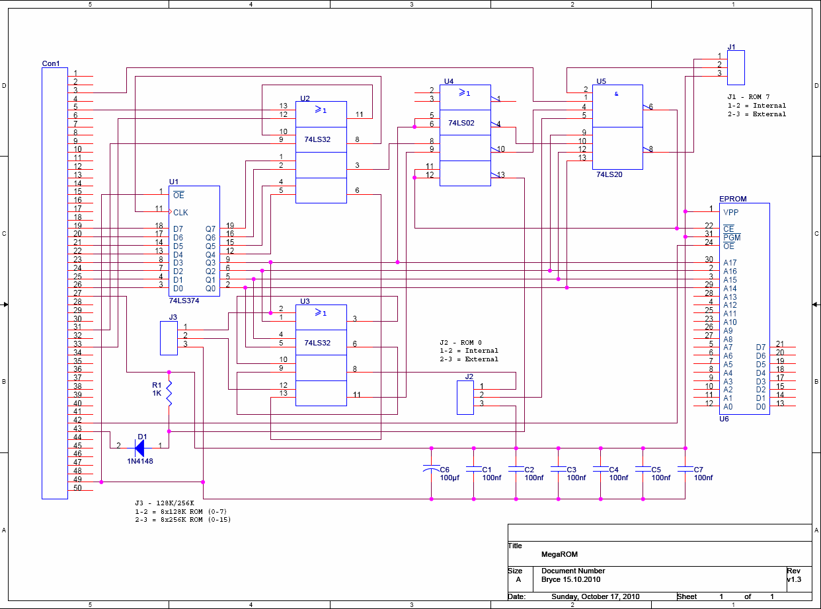
Task: Select the VPP pin label on EPROM
Action: click(731, 213)
